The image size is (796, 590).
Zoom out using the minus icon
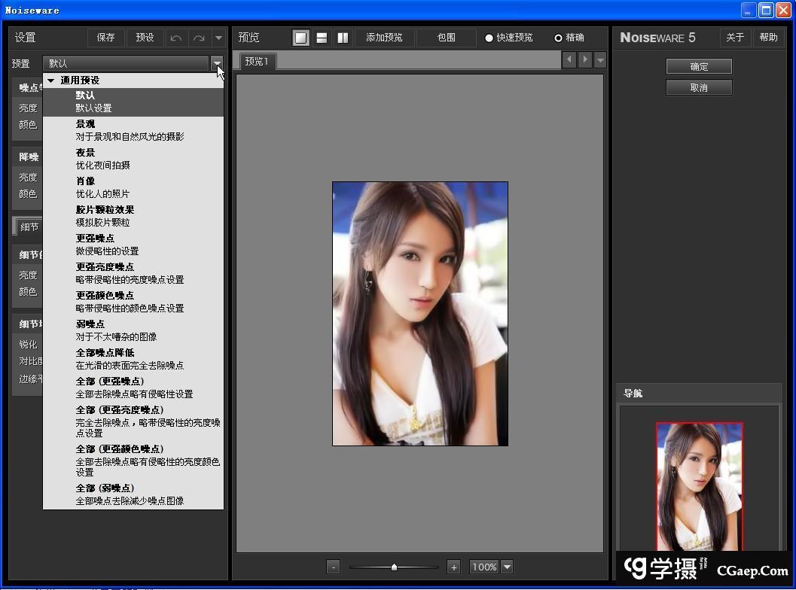(x=333, y=567)
